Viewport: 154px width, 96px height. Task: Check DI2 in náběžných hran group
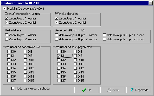[x=9, y=60]
